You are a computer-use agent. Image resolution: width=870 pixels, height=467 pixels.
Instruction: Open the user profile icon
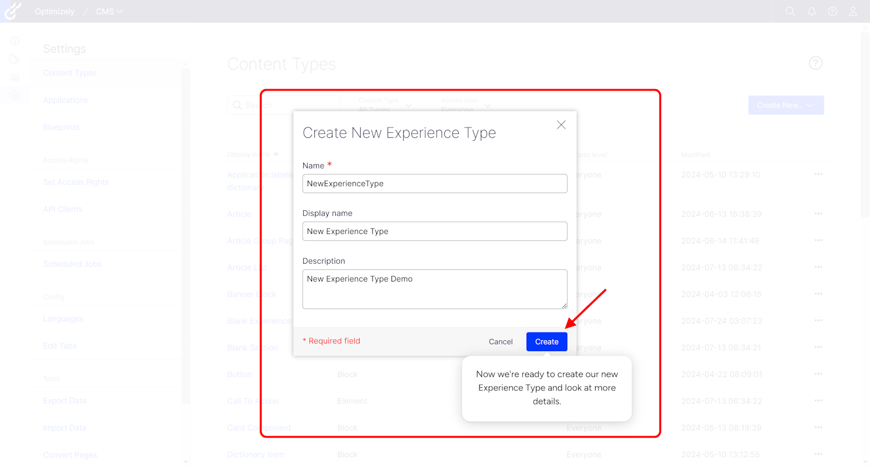[853, 11]
